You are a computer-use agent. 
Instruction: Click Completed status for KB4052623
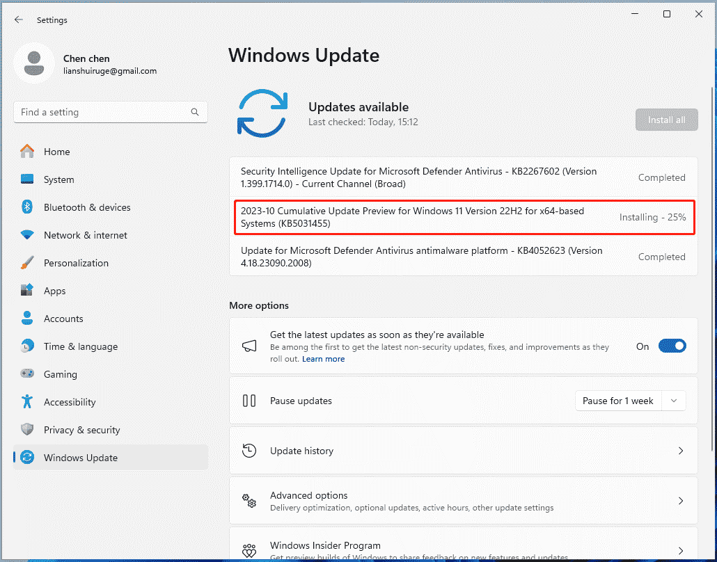[x=662, y=257]
